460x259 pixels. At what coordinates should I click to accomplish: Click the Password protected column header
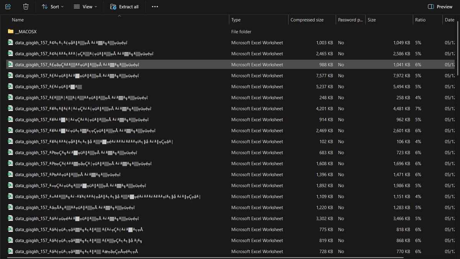pos(350,20)
